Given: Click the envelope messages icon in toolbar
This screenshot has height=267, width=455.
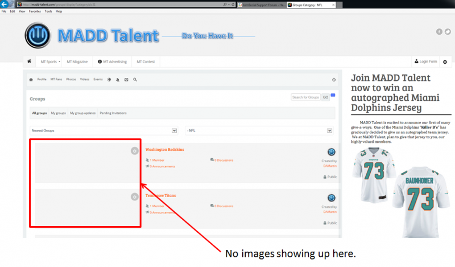Looking at the screenshot, I should (x=126, y=79).
